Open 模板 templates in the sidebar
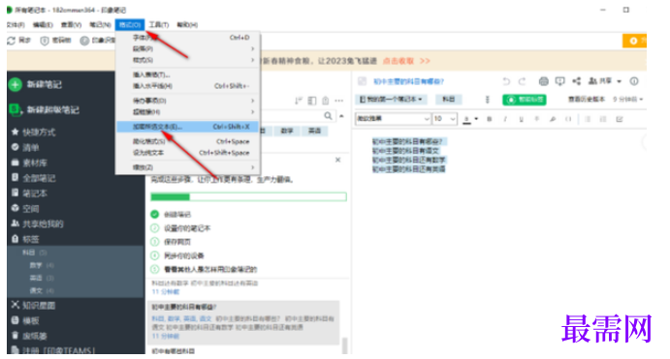Screen dimensions: 670x359 pyautogui.click(x=25, y=320)
